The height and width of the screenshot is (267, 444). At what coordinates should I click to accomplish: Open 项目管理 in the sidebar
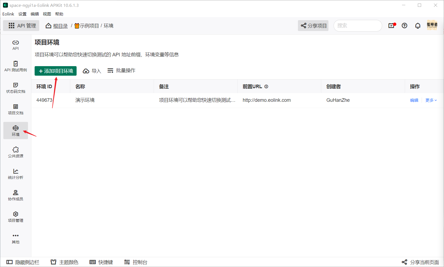coord(16,216)
